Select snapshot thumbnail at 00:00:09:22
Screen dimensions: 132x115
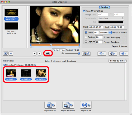click(x=11, y=73)
